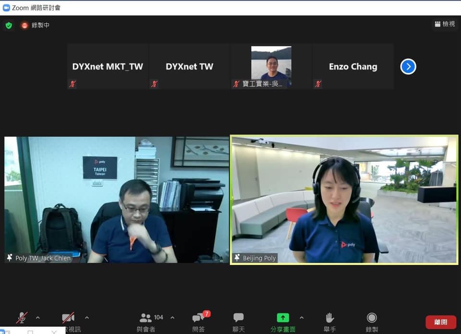The height and width of the screenshot is (334, 461).
Task: Click the red Leave meeting button
Action: [x=441, y=322]
